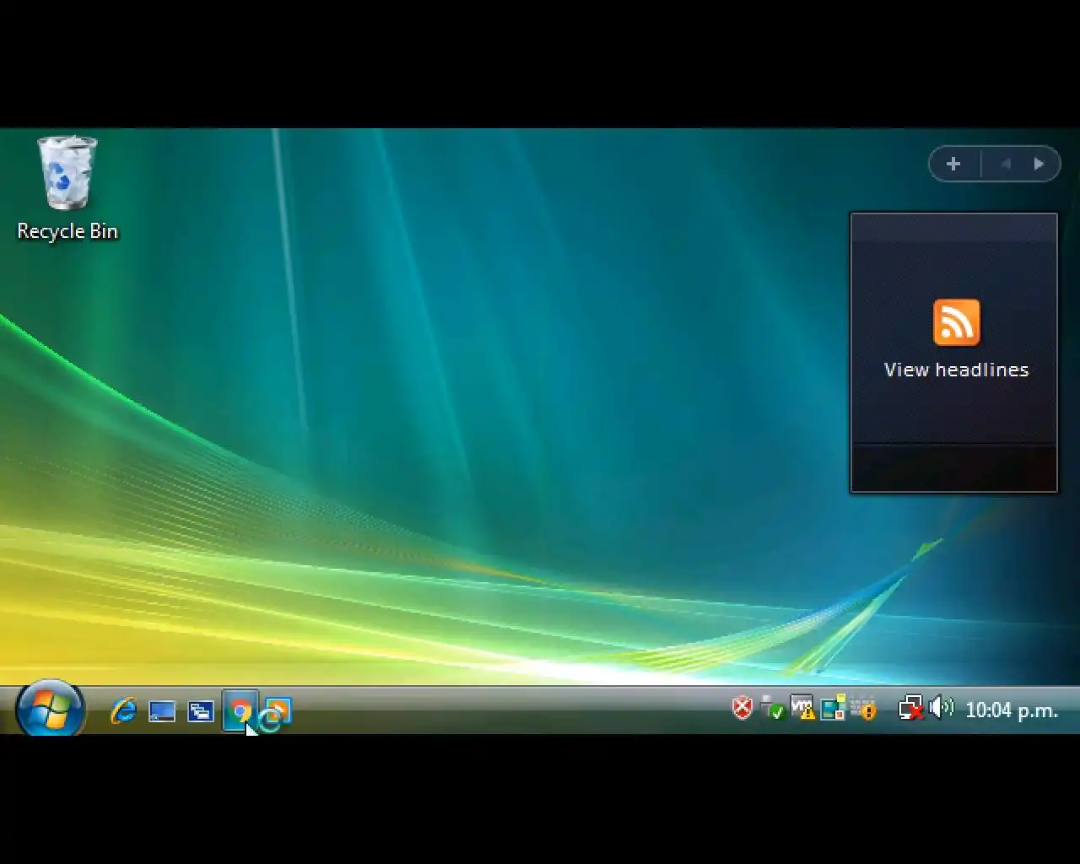Click the Windows Sidebar tray icon
Viewport: 1080px width, 864px height.
click(x=833, y=708)
